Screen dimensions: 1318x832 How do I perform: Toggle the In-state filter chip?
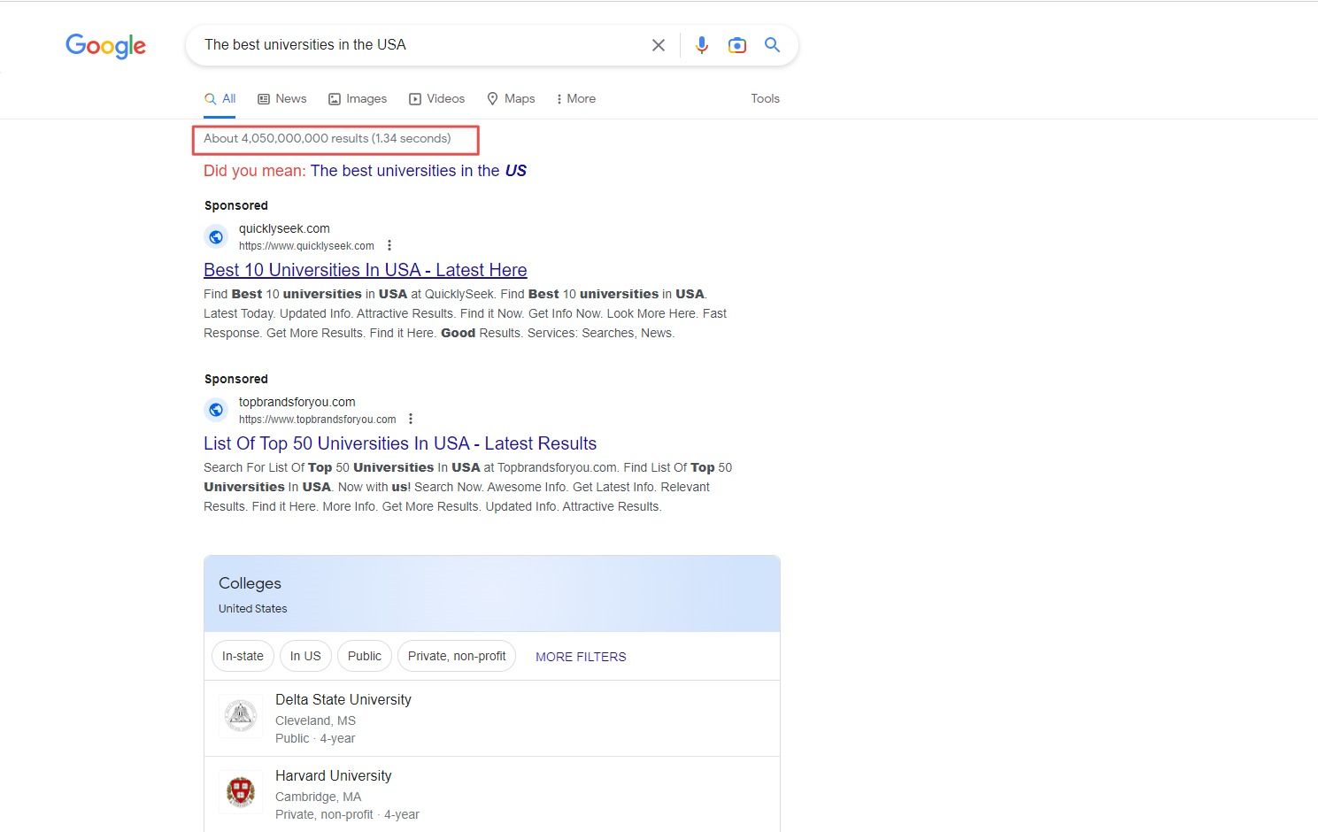243,656
